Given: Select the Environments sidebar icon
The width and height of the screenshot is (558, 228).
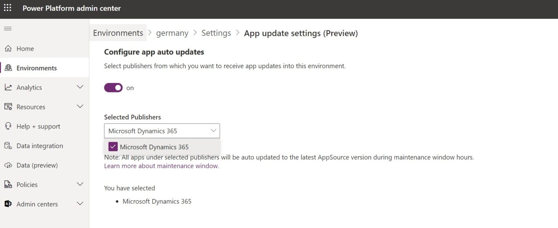Looking at the screenshot, I should (x=8, y=68).
